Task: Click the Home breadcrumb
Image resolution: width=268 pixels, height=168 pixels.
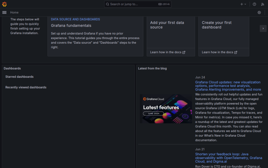Action: [x=14, y=12]
